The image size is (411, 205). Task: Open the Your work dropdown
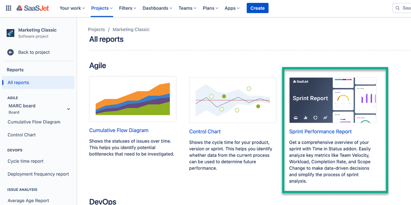coord(72,8)
